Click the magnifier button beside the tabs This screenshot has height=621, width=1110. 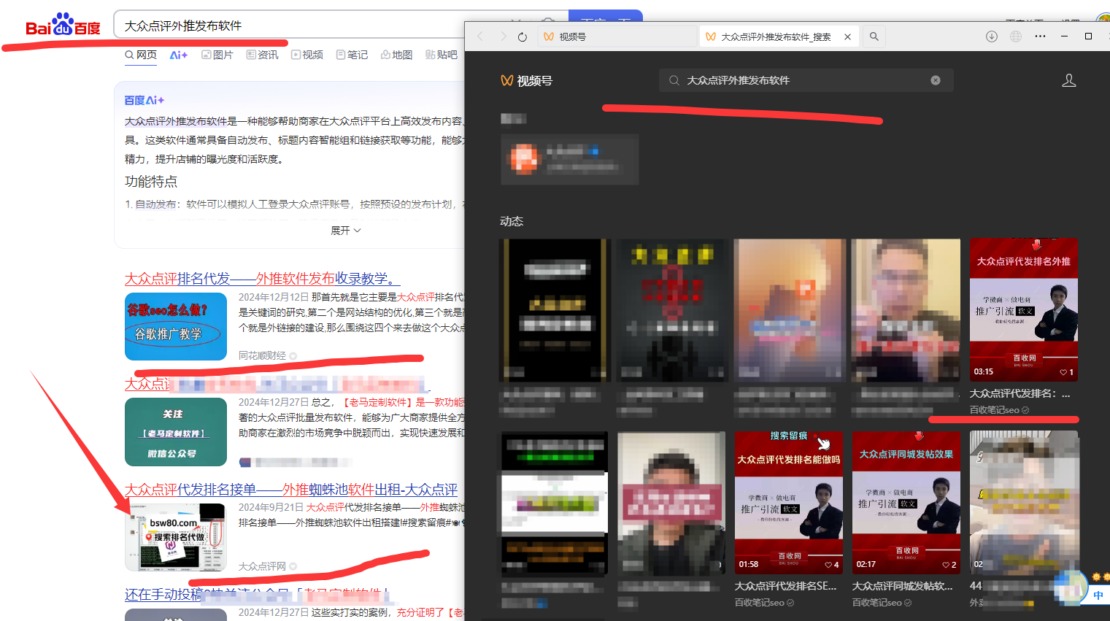874,36
